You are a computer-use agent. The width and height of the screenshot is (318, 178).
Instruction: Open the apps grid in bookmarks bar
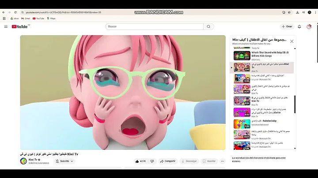click(x=4, y=19)
